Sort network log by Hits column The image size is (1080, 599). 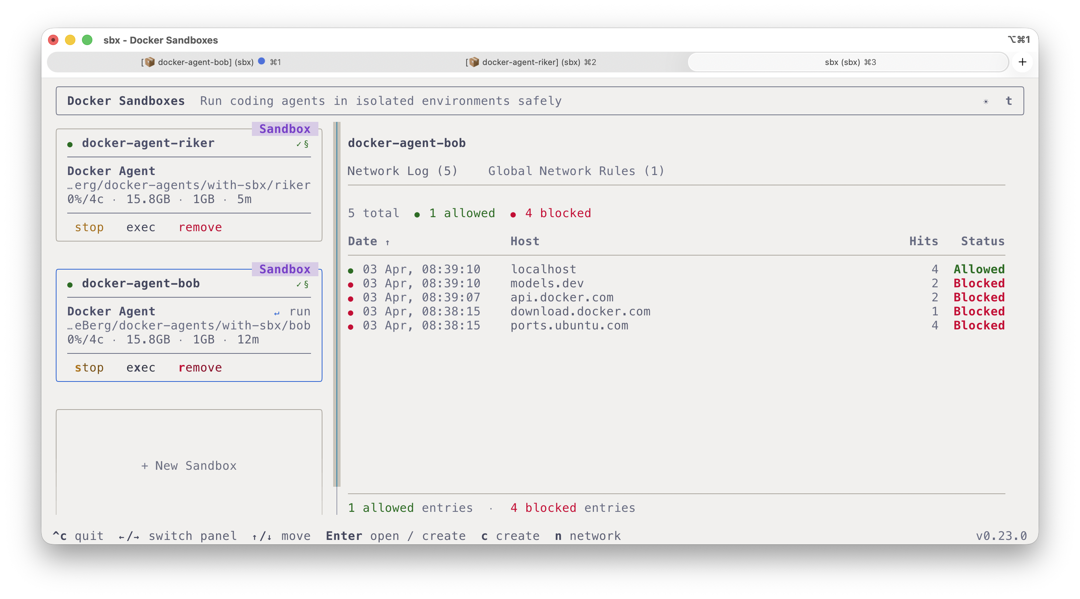(923, 242)
